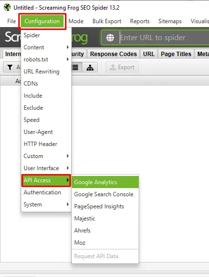Open Speed configuration
Screen dimensions: 209x277
tap(46, 120)
